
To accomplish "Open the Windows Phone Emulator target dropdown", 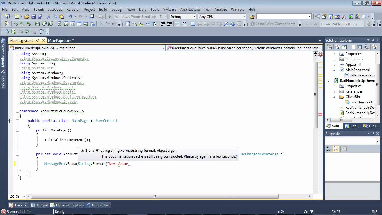I will 166,17.
